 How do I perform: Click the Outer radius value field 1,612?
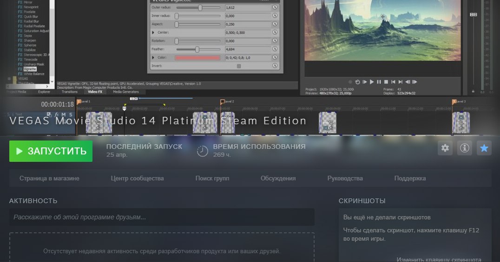[248, 7]
